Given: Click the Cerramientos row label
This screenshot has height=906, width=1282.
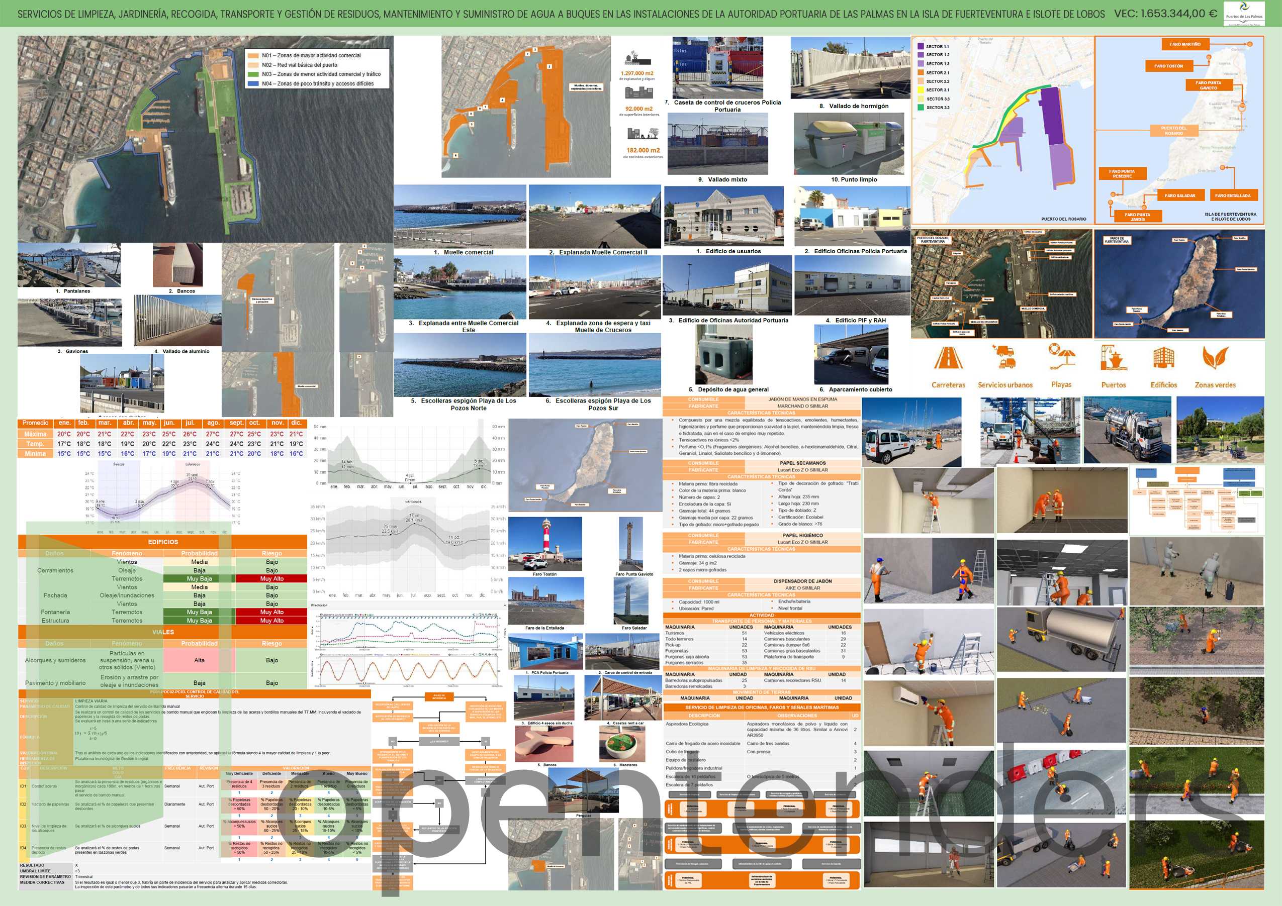Looking at the screenshot, I should point(55,570).
